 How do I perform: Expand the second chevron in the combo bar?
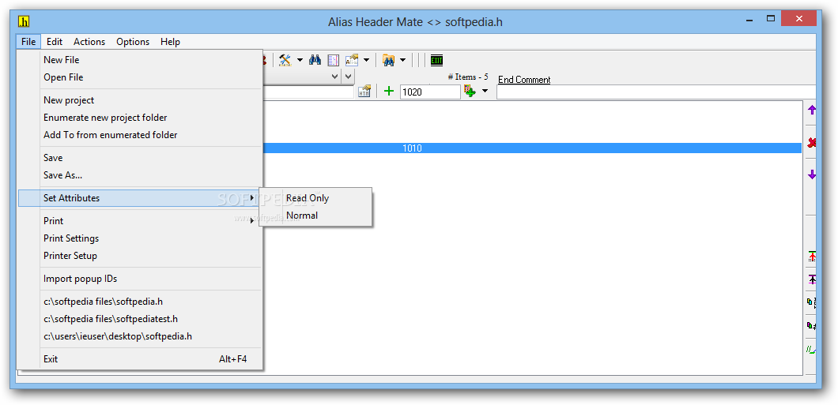[348, 77]
